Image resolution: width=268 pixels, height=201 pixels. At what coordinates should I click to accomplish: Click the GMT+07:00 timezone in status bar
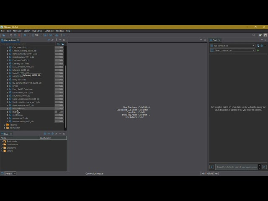click(207, 174)
